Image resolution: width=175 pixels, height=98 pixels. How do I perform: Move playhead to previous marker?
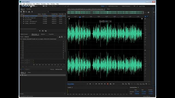[x=96, y=84]
